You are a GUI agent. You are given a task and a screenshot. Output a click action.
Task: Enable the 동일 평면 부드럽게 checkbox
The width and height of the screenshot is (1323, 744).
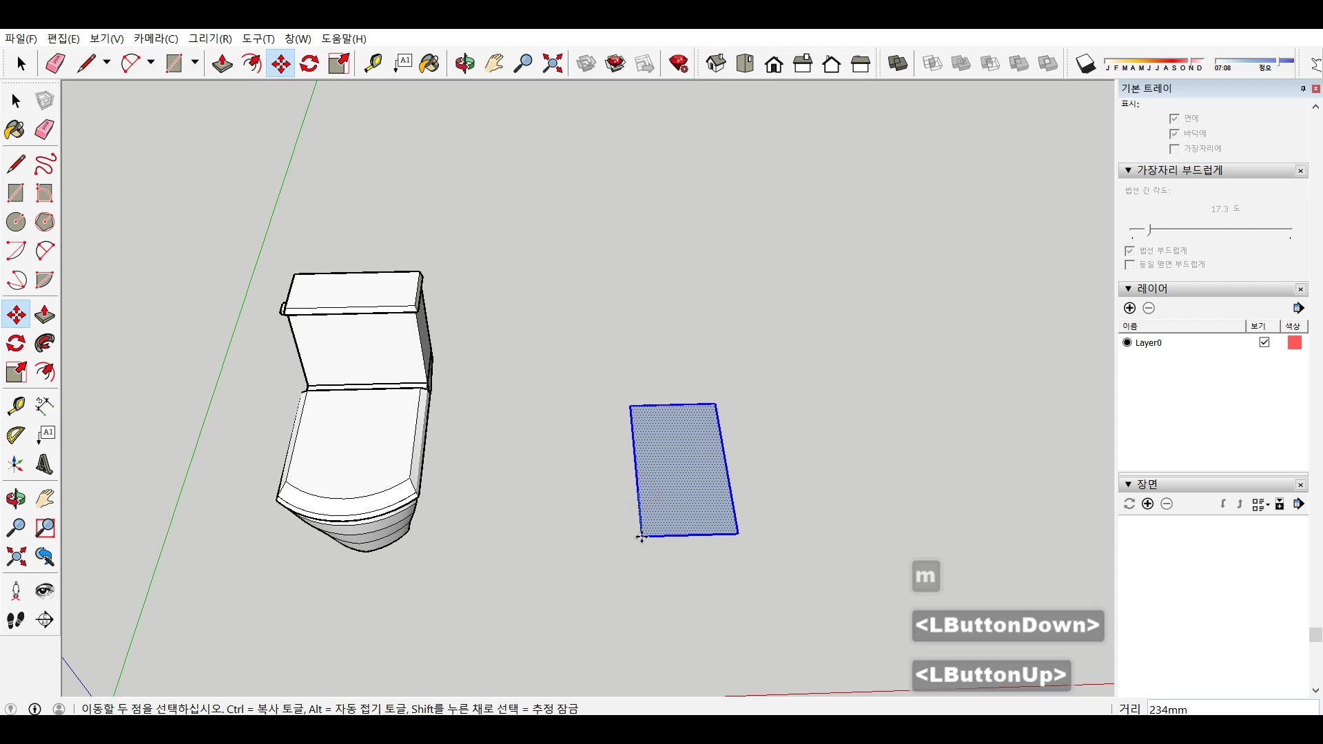click(1129, 265)
